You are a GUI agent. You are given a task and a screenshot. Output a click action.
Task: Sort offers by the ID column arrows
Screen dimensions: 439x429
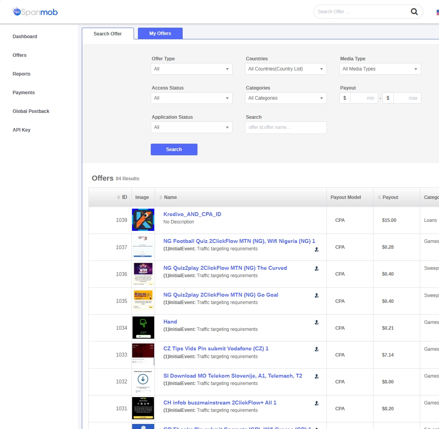click(x=118, y=197)
